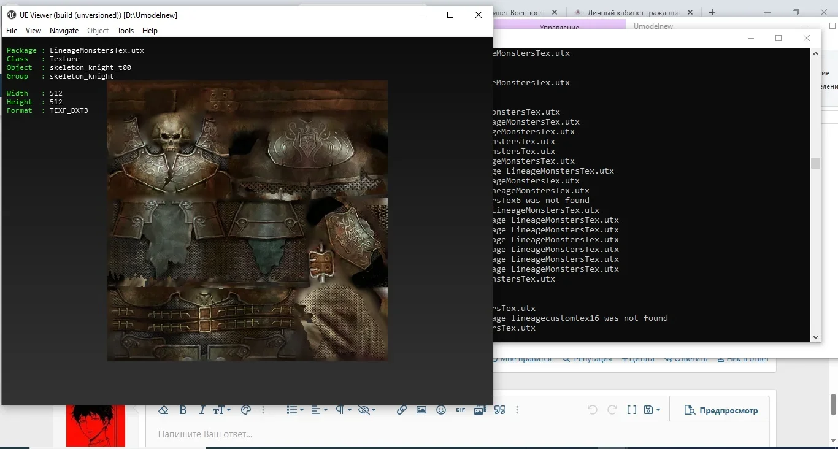Click the console window scrollbar thumb
Screen dimensions: 838x449
[815, 163]
